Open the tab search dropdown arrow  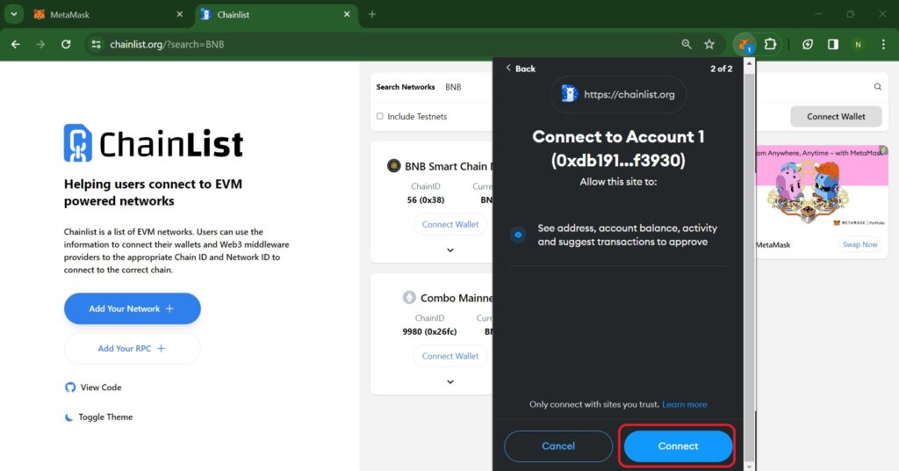14,14
